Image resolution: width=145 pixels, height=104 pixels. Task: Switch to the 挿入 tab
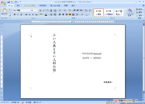click(x=18, y=5)
